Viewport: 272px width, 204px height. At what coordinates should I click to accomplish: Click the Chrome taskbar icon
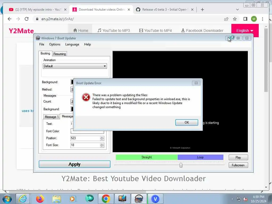106,199
